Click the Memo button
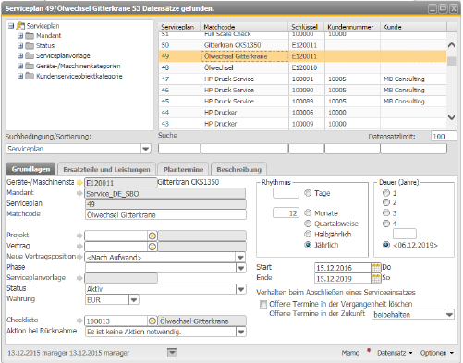 pos(350,353)
